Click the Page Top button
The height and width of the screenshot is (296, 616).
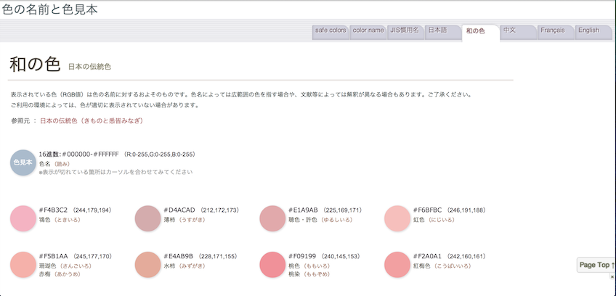pos(596,266)
